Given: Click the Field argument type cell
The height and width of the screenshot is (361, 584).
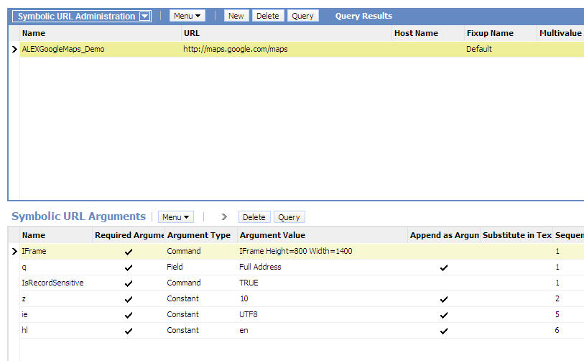Looking at the screenshot, I should click(201, 267).
